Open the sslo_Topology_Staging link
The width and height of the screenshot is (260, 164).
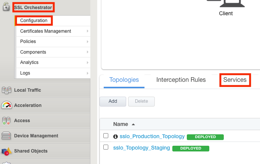[142, 148]
